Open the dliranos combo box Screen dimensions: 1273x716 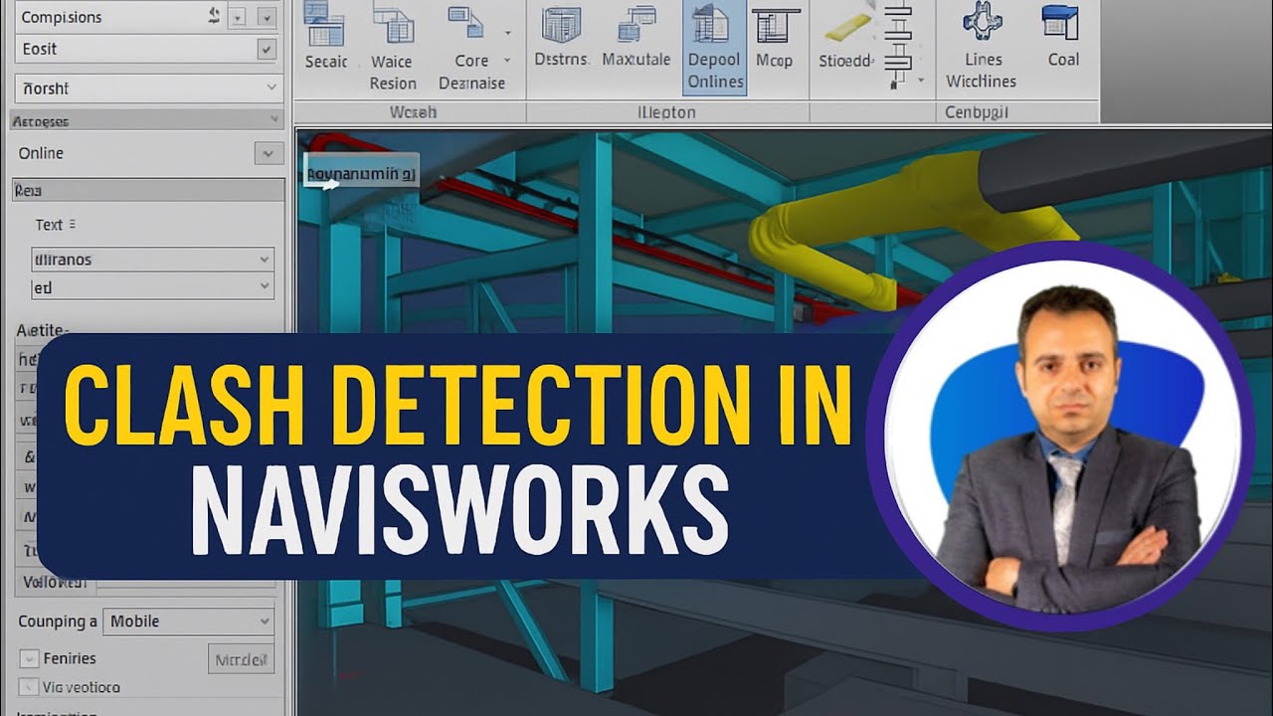click(x=153, y=260)
